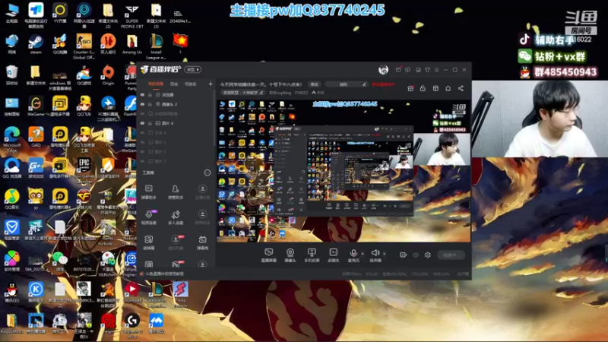Open the 弹幕秀 tool

coord(202,242)
